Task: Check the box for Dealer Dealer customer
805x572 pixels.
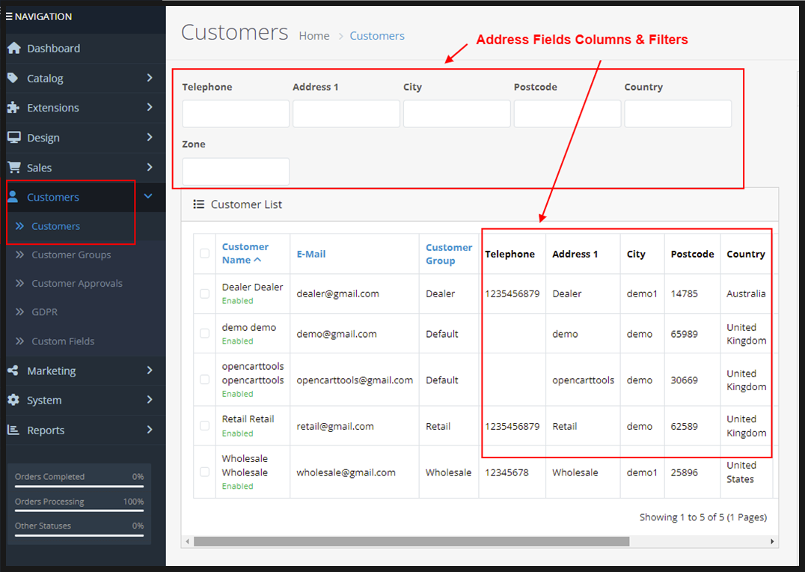Action: coord(205,293)
